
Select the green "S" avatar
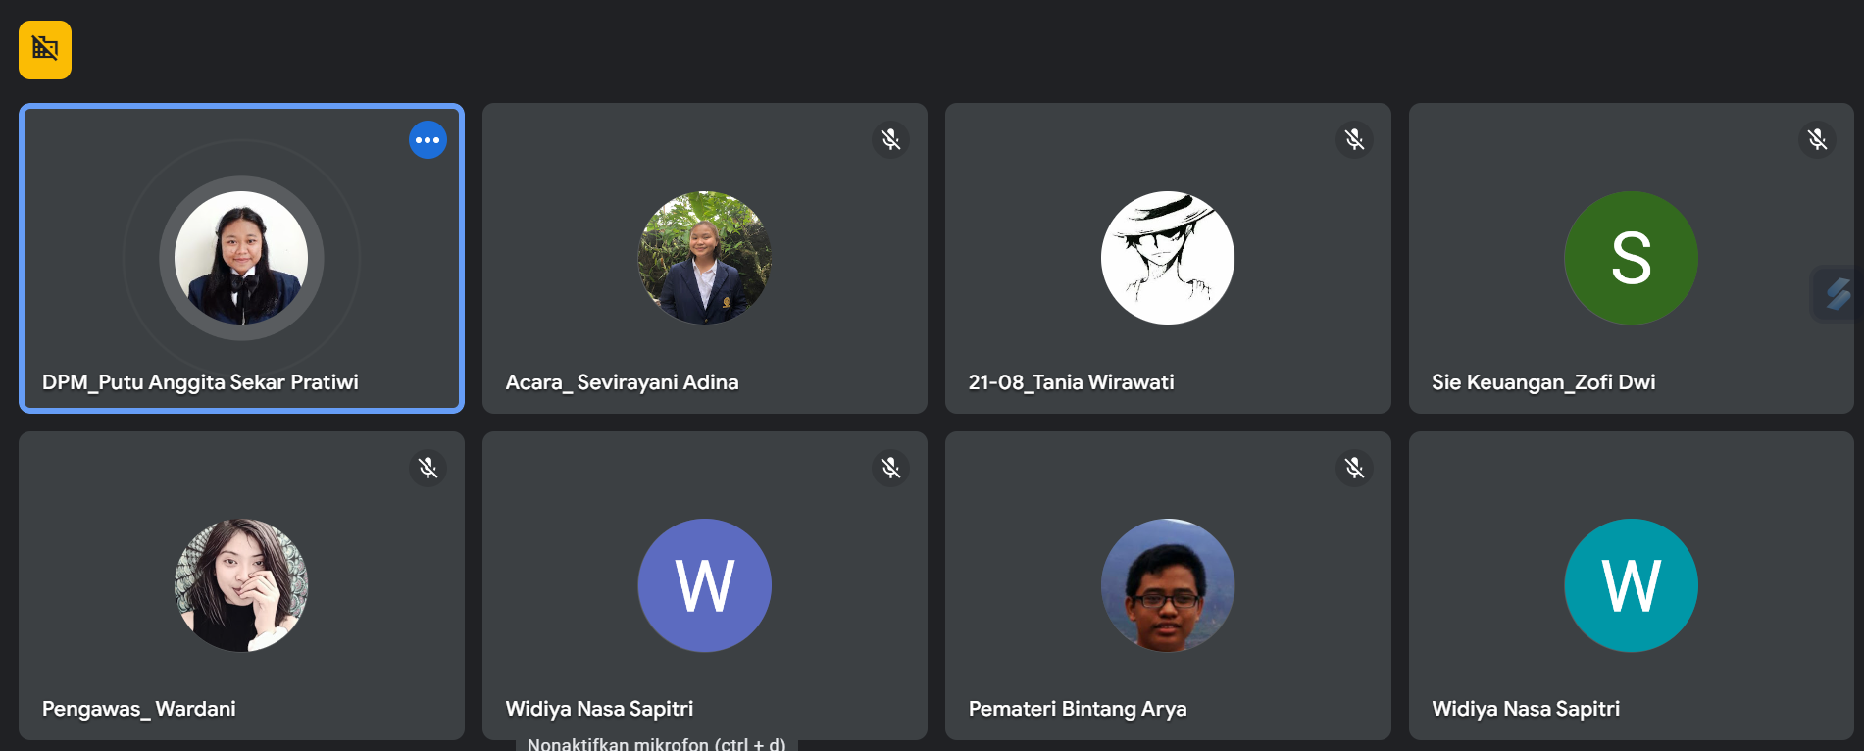pyautogui.click(x=1631, y=258)
